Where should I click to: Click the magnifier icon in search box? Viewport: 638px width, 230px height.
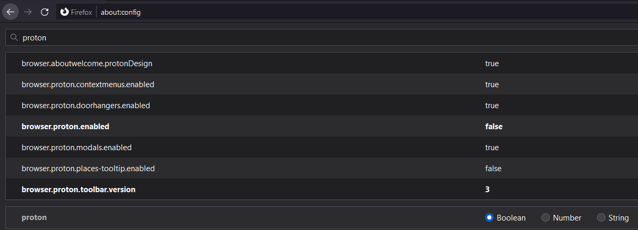(14, 38)
